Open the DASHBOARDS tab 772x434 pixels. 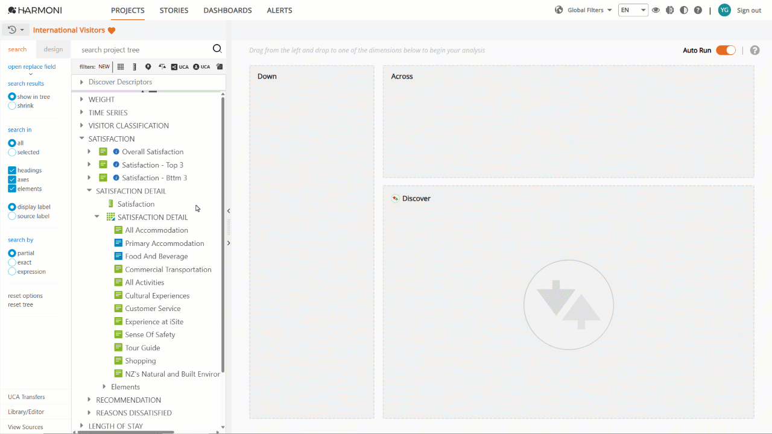227,10
